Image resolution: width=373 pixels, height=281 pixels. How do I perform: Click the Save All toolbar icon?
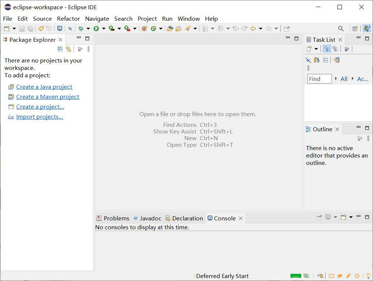pos(30,29)
